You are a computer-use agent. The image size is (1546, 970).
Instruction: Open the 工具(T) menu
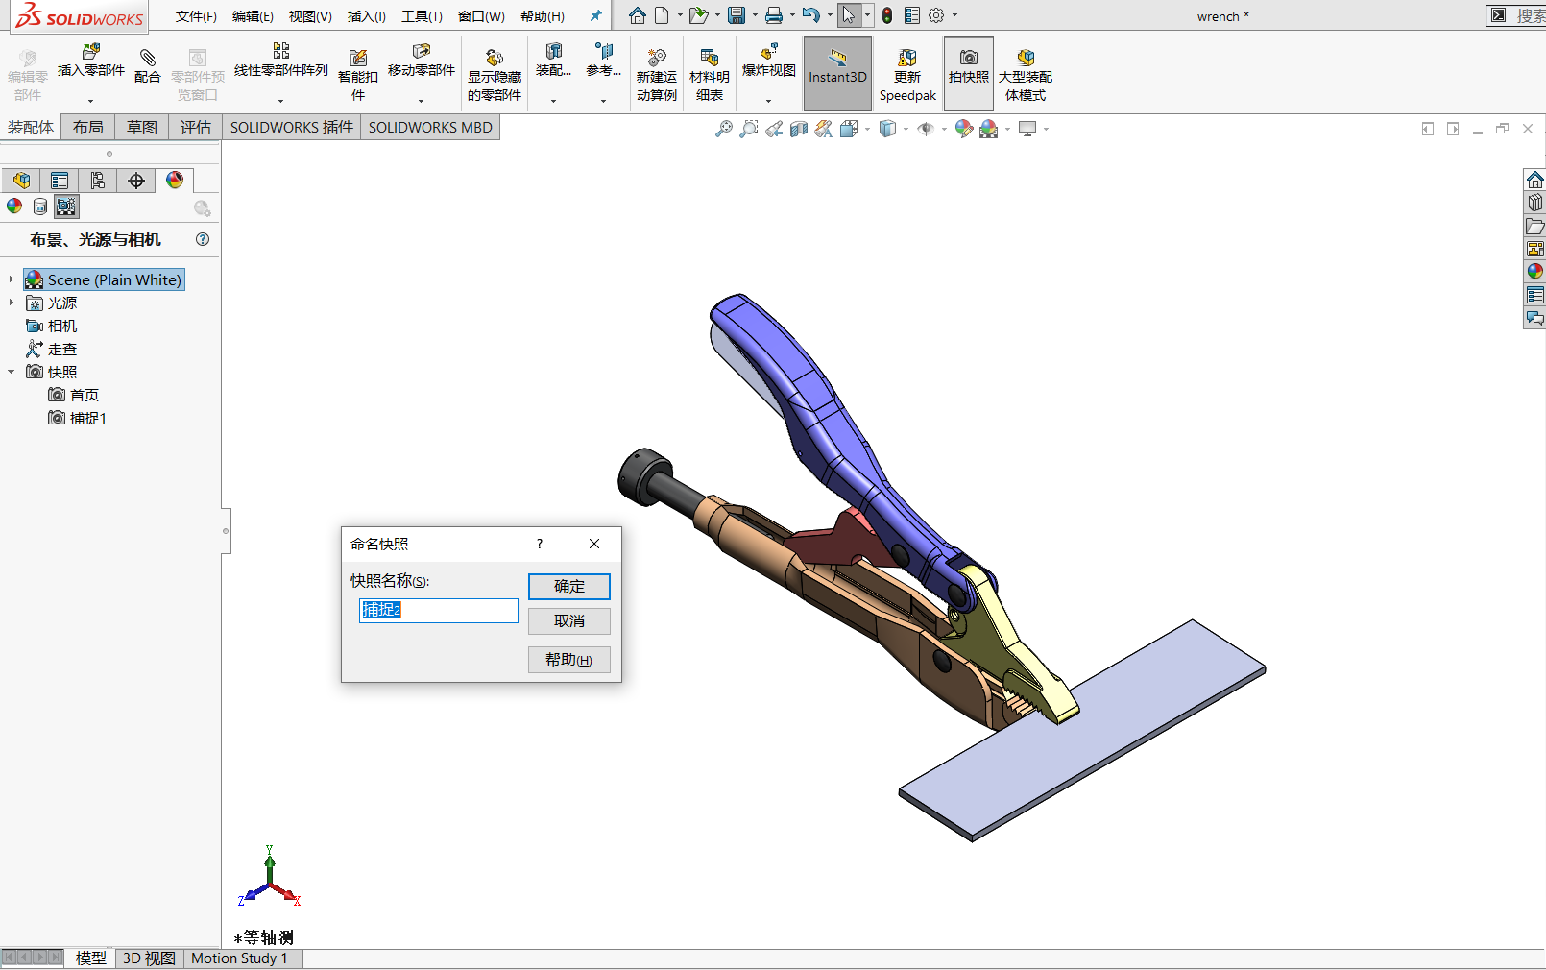422,16
